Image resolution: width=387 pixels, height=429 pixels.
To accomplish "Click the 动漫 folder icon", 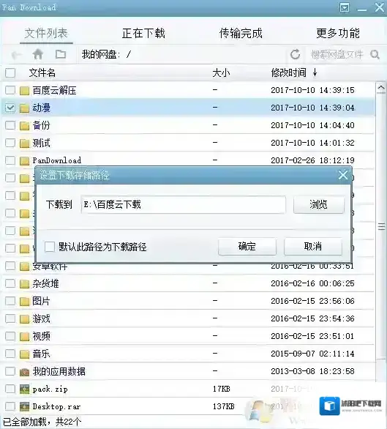I will coord(24,108).
